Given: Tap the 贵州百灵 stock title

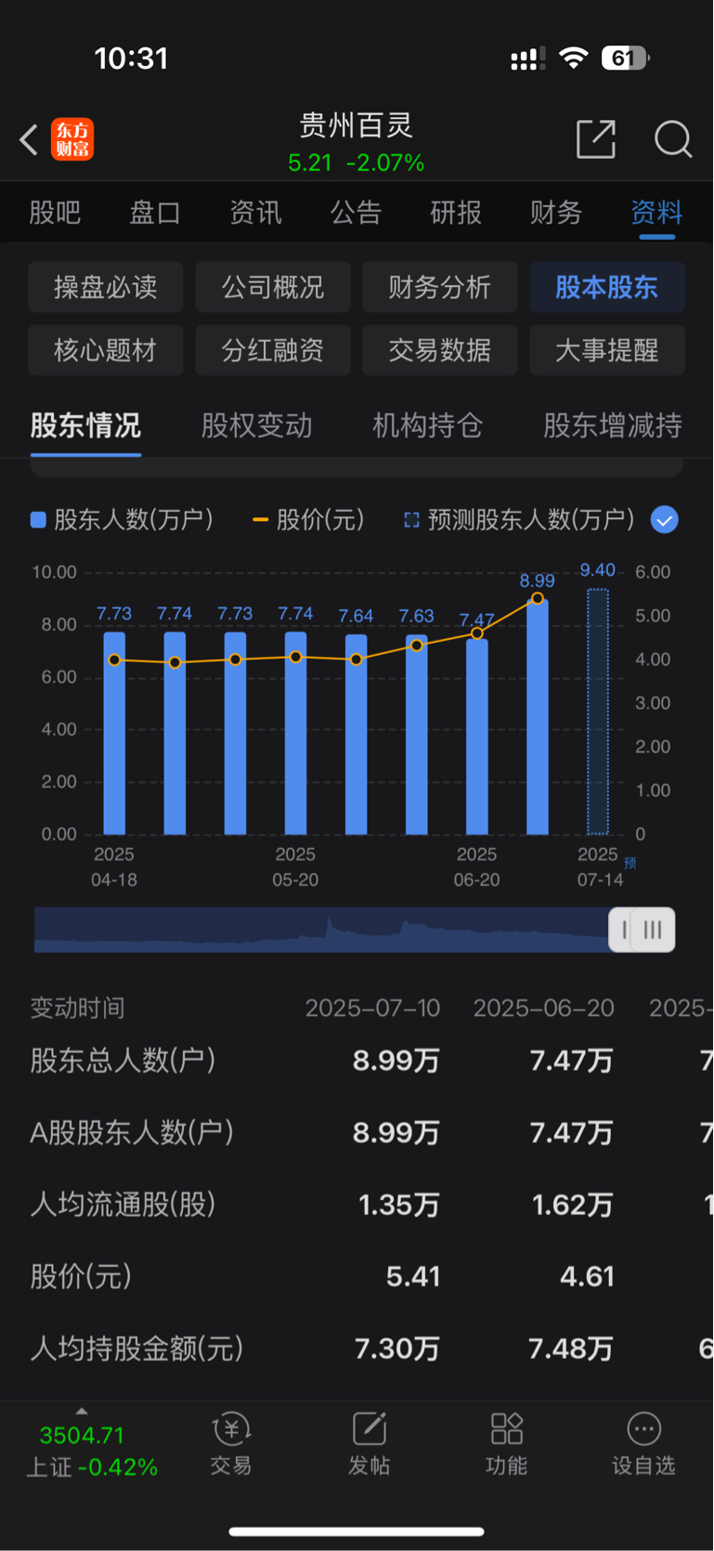Looking at the screenshot, I should click(357, 124).
